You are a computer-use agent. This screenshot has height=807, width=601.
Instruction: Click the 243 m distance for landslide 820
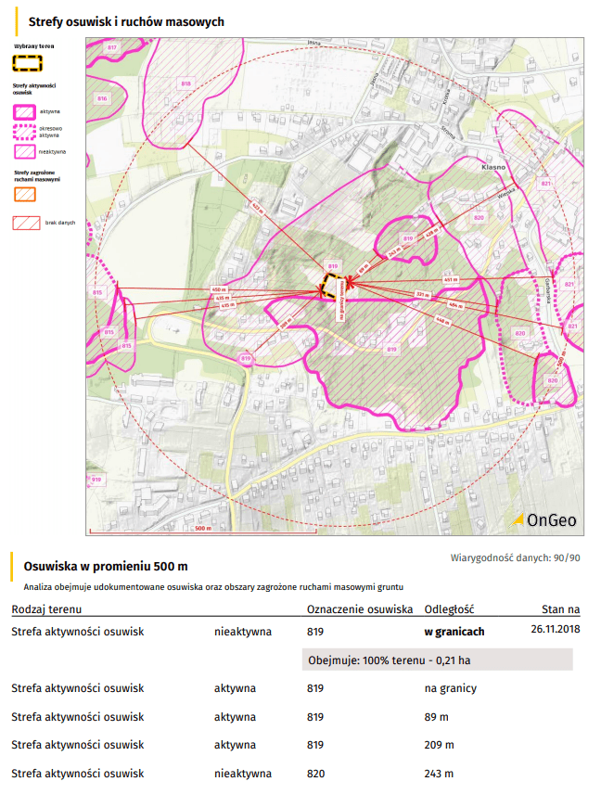438,773
